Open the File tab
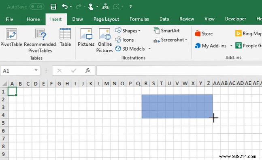The image size is (262, 160). pyautogui.click(x=9, y=19)
